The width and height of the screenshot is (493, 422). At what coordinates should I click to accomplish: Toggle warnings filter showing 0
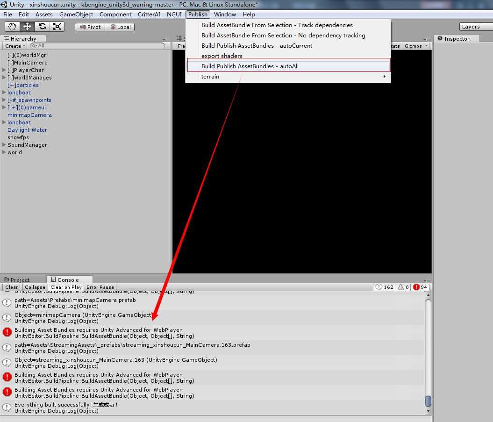(403, 287)
